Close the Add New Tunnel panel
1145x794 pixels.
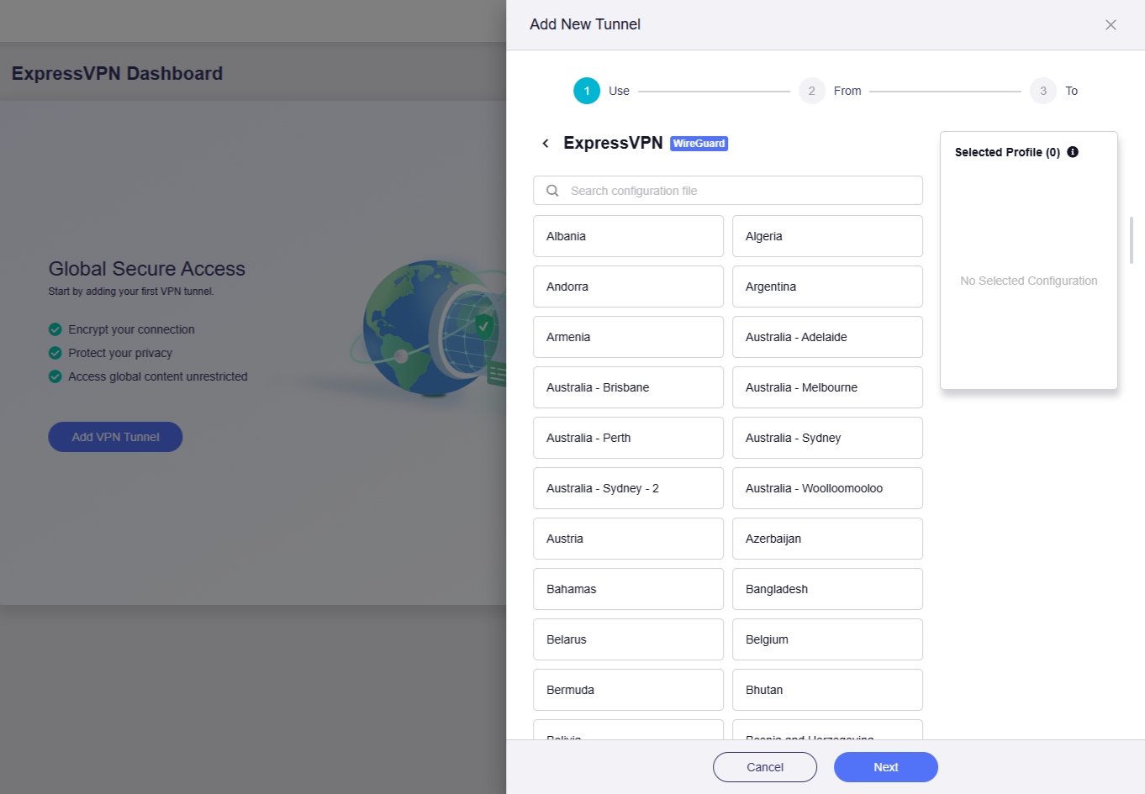[1111, 25]
